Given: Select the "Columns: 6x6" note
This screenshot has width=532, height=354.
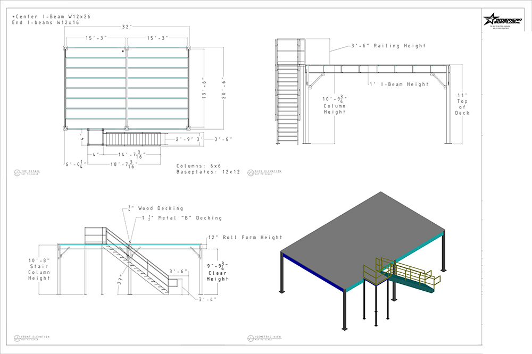Looking at the screenshot, I should click(x=199, y=166).
